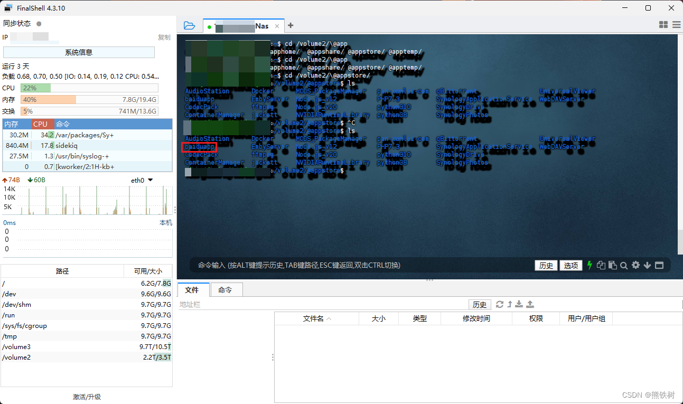The width and height of the screenshot is (683, 404).
Task: Close the Nas session tab
Action: click(x=277, y=26)
